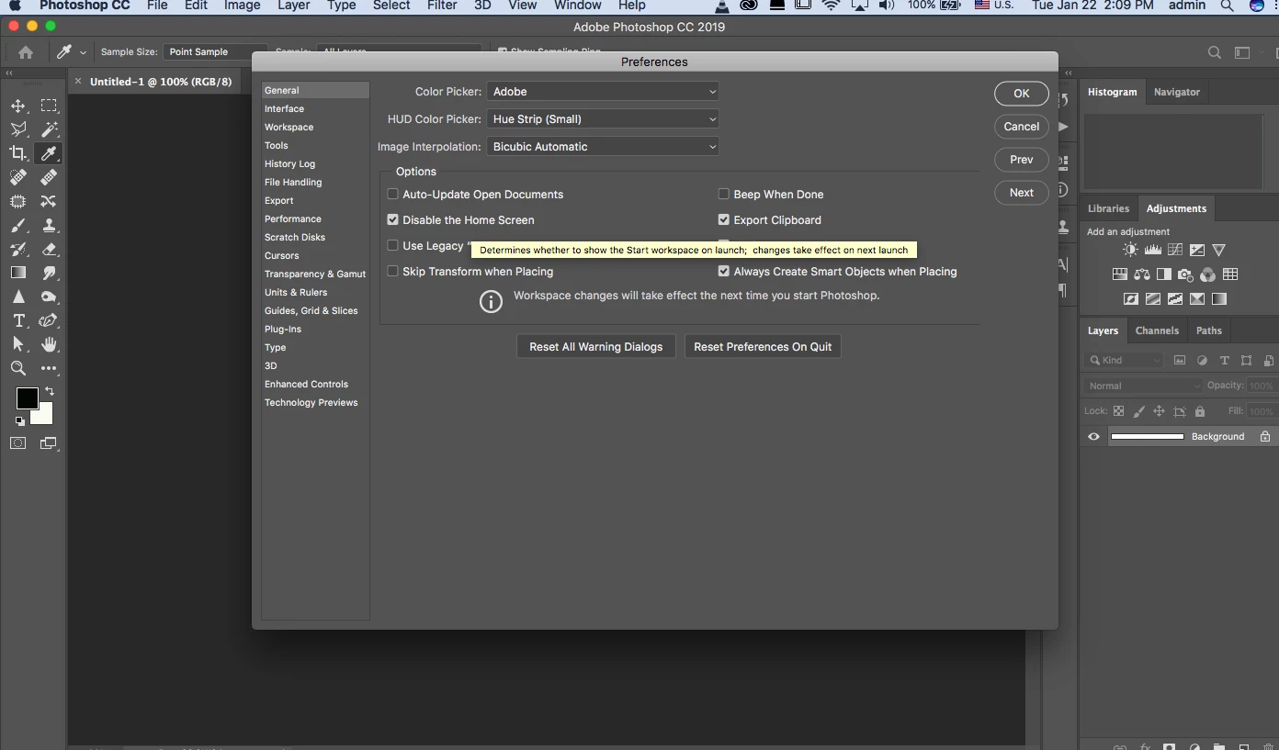Add a Color Balance adjustment
Image resolution: width=1279 pixels, height=750 pixels.
1142,274
